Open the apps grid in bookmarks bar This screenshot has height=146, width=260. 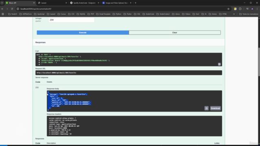point(3,14)
